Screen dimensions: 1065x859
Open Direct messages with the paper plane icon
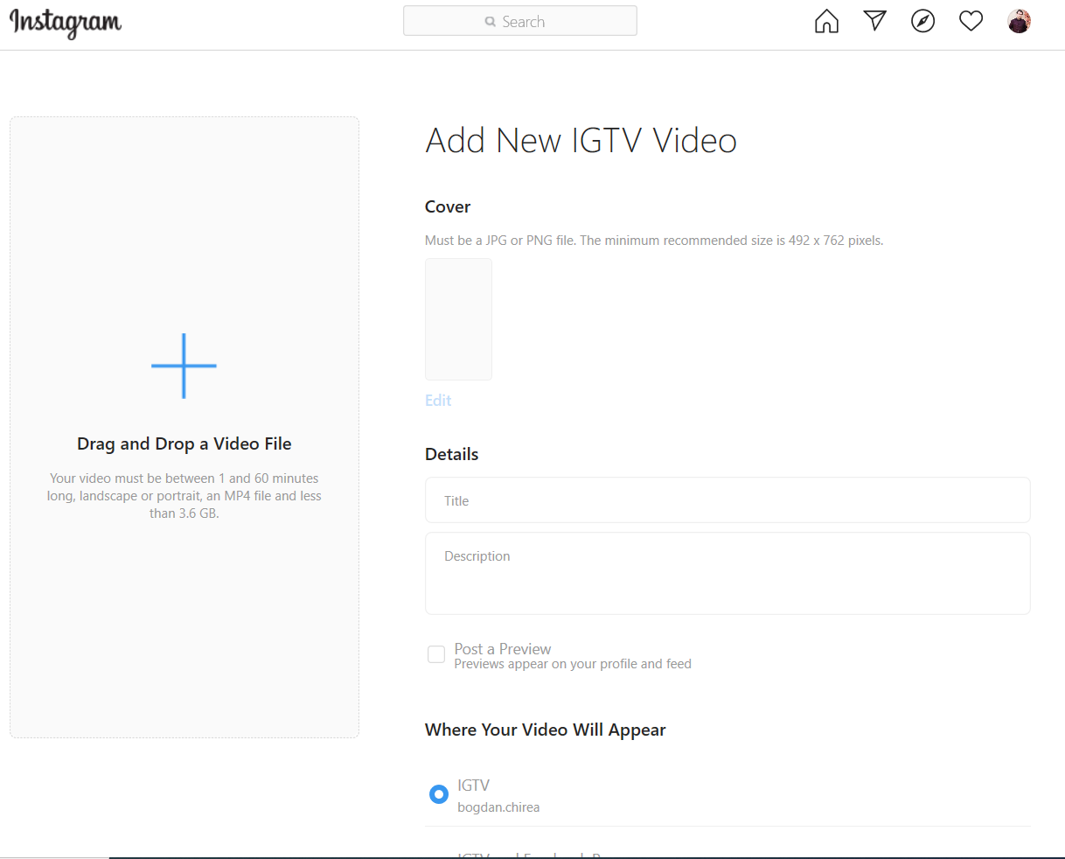tap(874, 20)
